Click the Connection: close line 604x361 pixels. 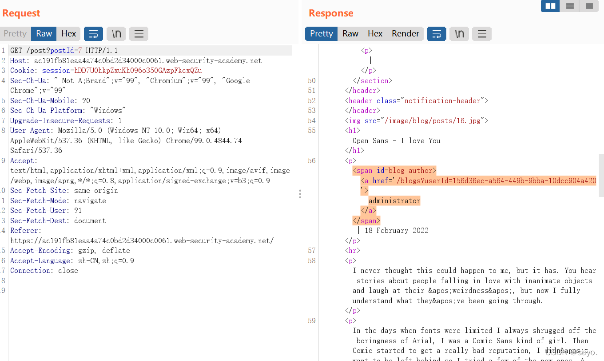44,270
